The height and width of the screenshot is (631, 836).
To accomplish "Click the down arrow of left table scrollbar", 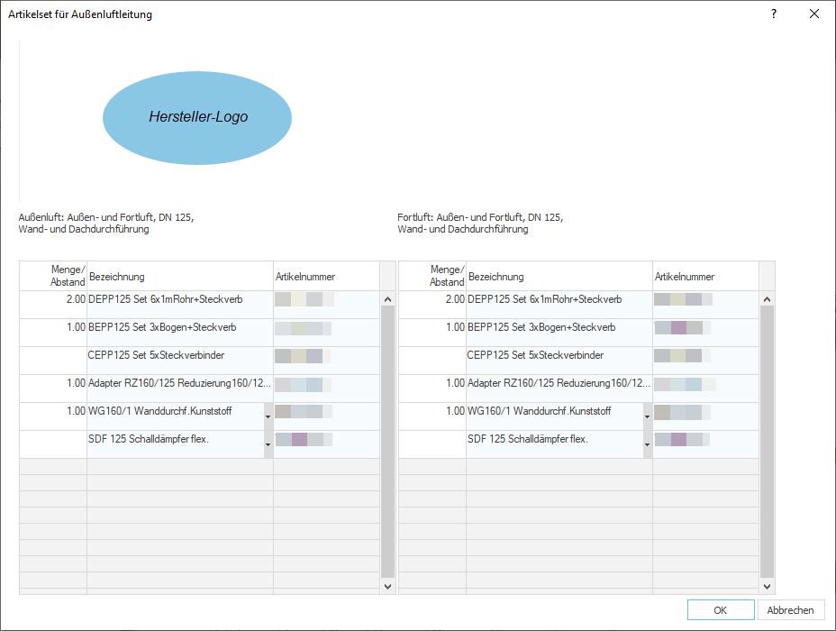I will click(387, 586).
